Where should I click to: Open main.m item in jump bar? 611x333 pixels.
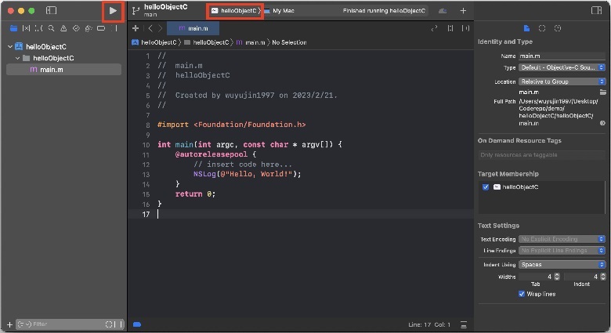[x=251, y=42]
